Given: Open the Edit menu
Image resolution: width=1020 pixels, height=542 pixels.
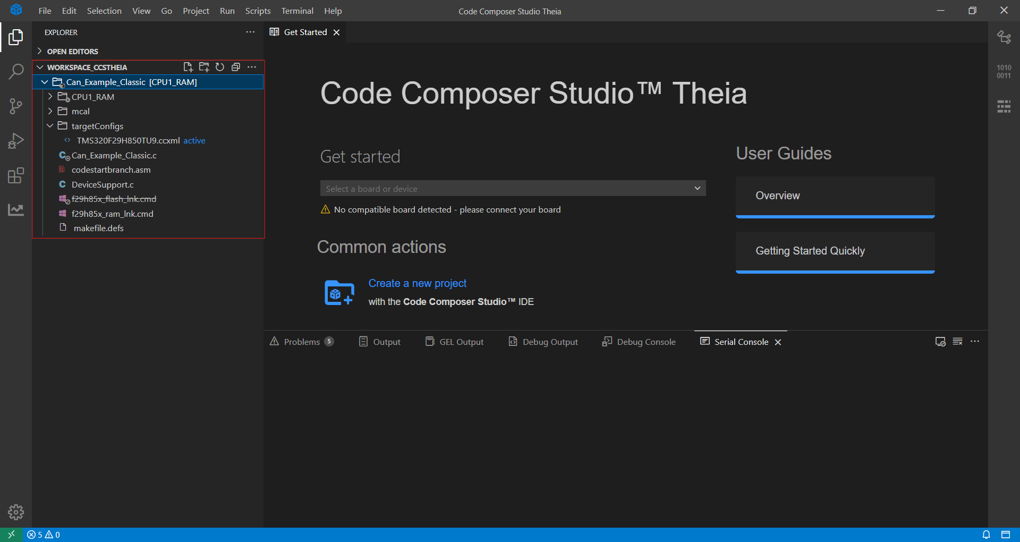Looking at the screenshot, I should tap(69, 11).
